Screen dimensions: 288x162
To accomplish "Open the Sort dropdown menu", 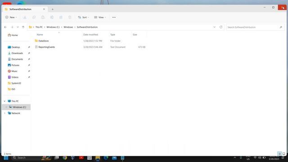I will [83, 17].
